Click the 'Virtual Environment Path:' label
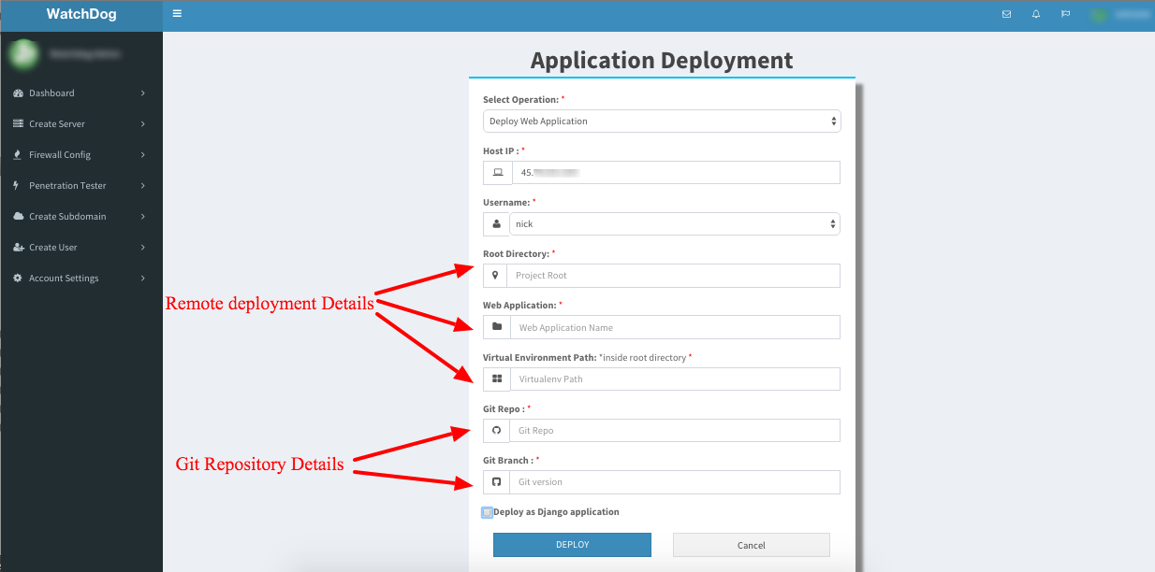Screen dimensions: 1155x572 (539, 357)
